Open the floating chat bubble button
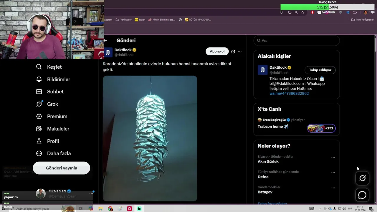The height and width of the screenshot is (212, 377). point(362,195)
